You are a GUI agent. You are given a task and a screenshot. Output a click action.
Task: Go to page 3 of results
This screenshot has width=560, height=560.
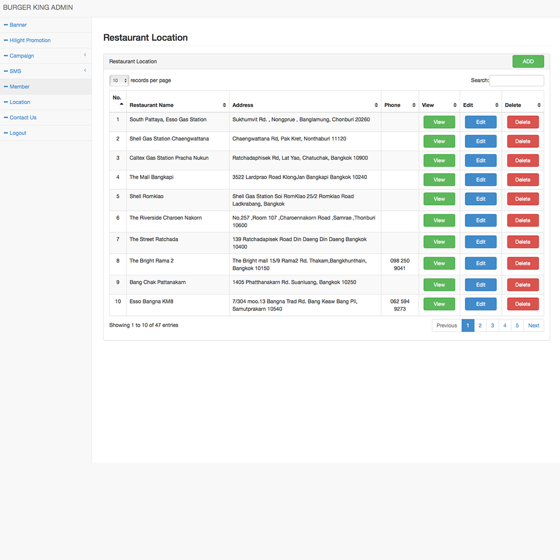pos(492,325)
